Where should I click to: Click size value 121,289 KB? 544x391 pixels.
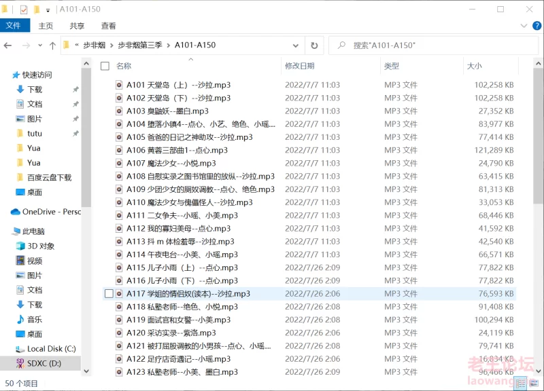click(494, 150)
